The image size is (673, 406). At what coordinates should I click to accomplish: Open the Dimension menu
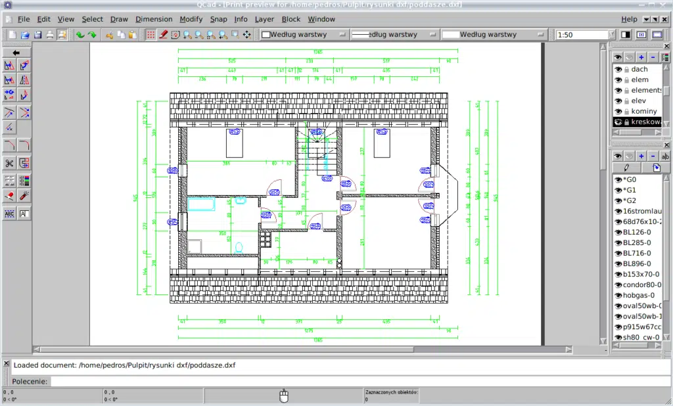point(154,19)
